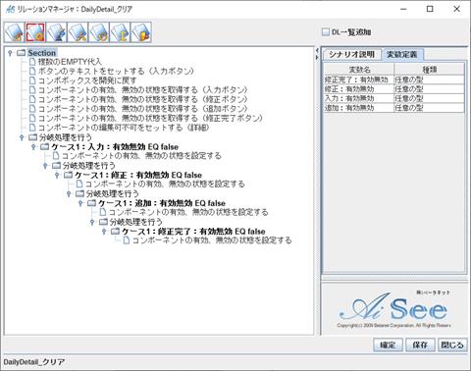The image size is (471, 371).
Task: Collapse the ケース1：修正完了：有効無効 EQ false node
Action: 104,232
